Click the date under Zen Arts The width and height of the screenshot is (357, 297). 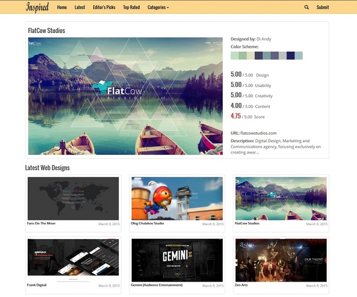317,286
